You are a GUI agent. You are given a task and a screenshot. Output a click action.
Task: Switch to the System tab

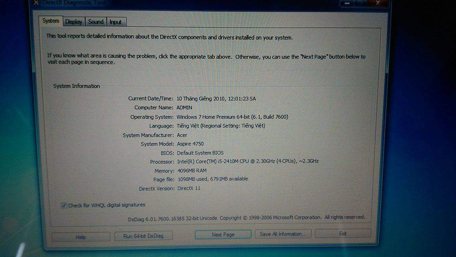(51, 21)
